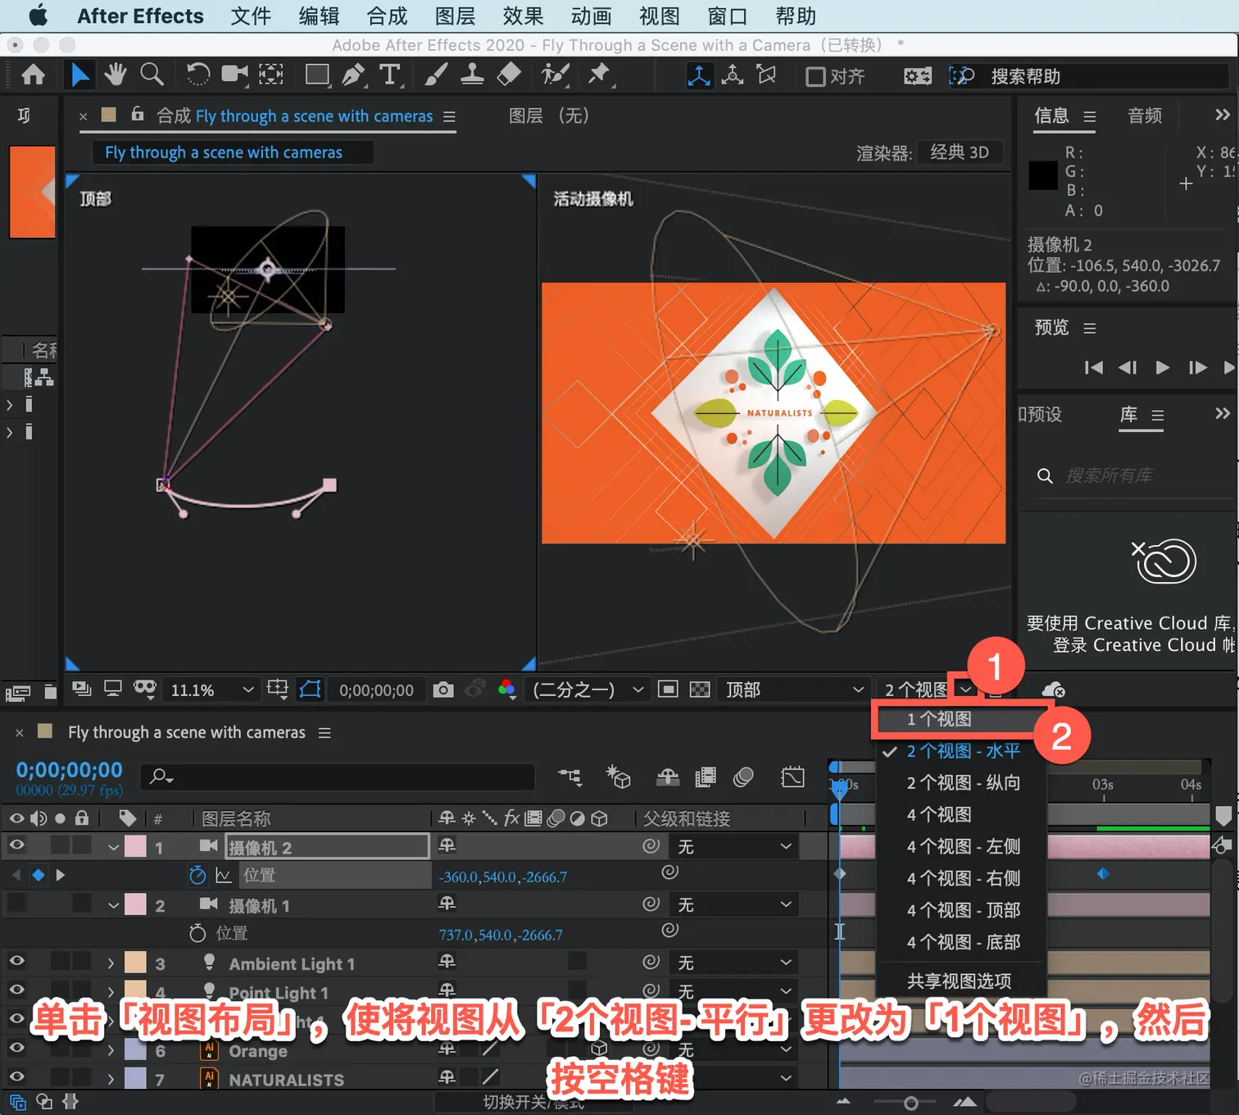Open the 顶部 3D view dropdown
This screenshot has height=1115, width=1239.
(793, 690)
